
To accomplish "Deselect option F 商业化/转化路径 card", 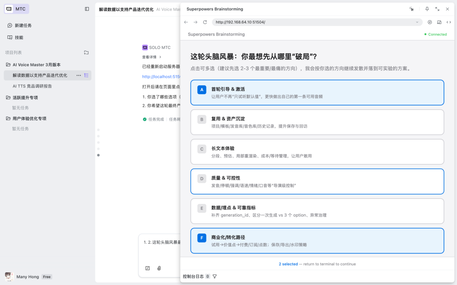I will [317, 241].
